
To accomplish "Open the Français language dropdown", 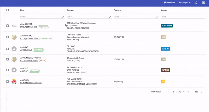I will [x=184, y=3].
